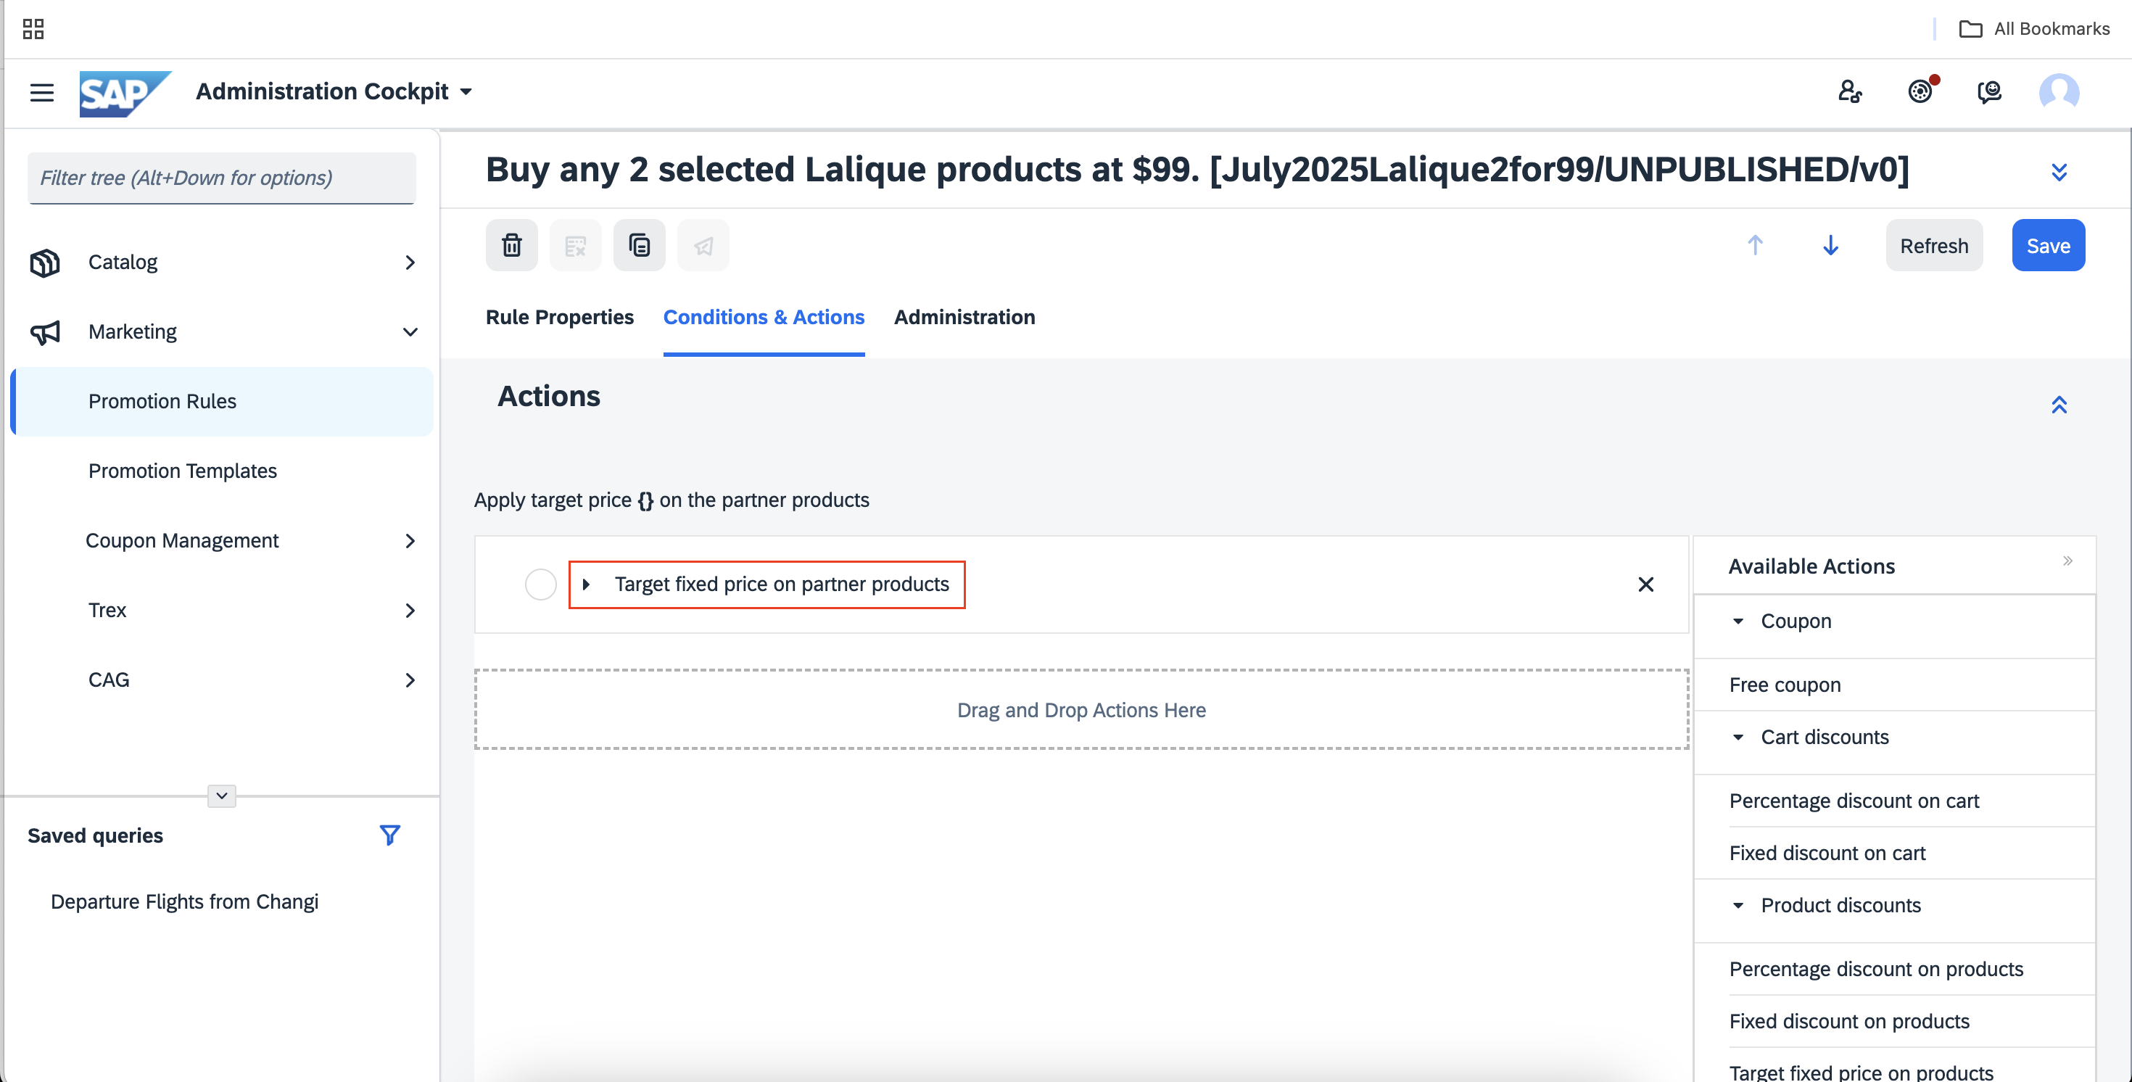Image resolution: width=2132 pixels, height=1082 pixels.
Task: Click the notification target icon with red dot
Action: click(x=1921, y=90)
